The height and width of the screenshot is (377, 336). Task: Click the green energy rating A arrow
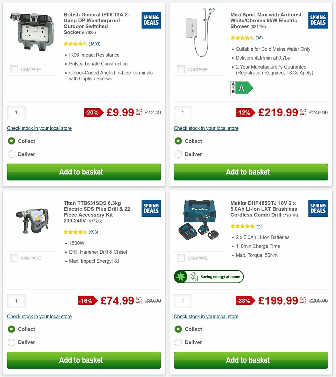coord(242,88)
